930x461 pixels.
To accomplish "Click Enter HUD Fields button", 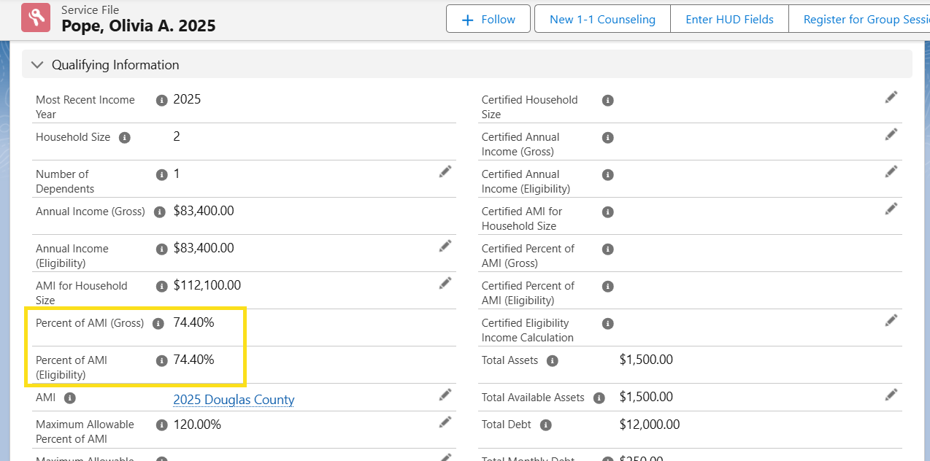I will (x=729, y=20).
